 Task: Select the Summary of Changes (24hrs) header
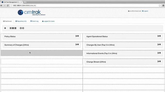click(x=42, y=45)
